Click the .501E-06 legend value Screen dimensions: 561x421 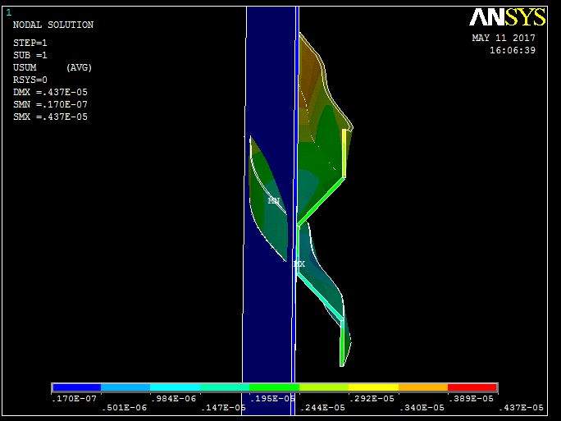coord(124,407)
